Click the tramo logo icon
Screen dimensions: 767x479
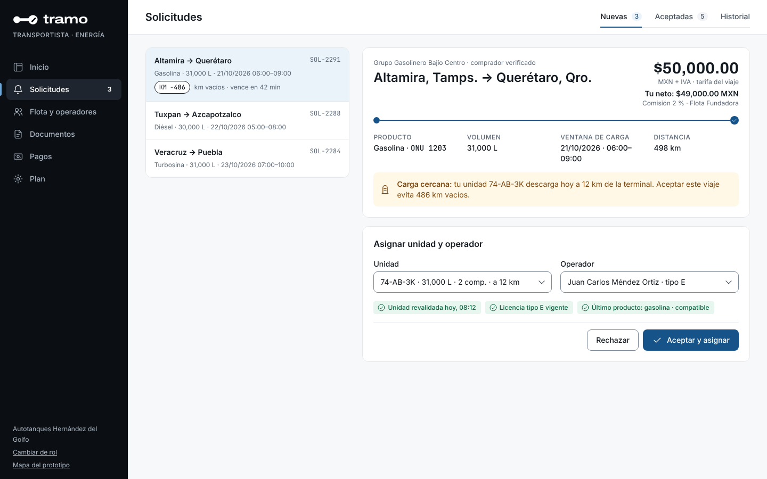[25, 20]
